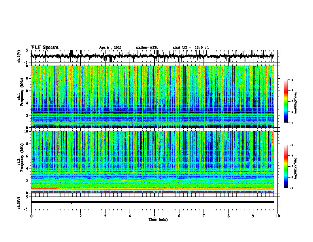
Task: Click the time axis tick label "3"
Action: coord(105,216)
